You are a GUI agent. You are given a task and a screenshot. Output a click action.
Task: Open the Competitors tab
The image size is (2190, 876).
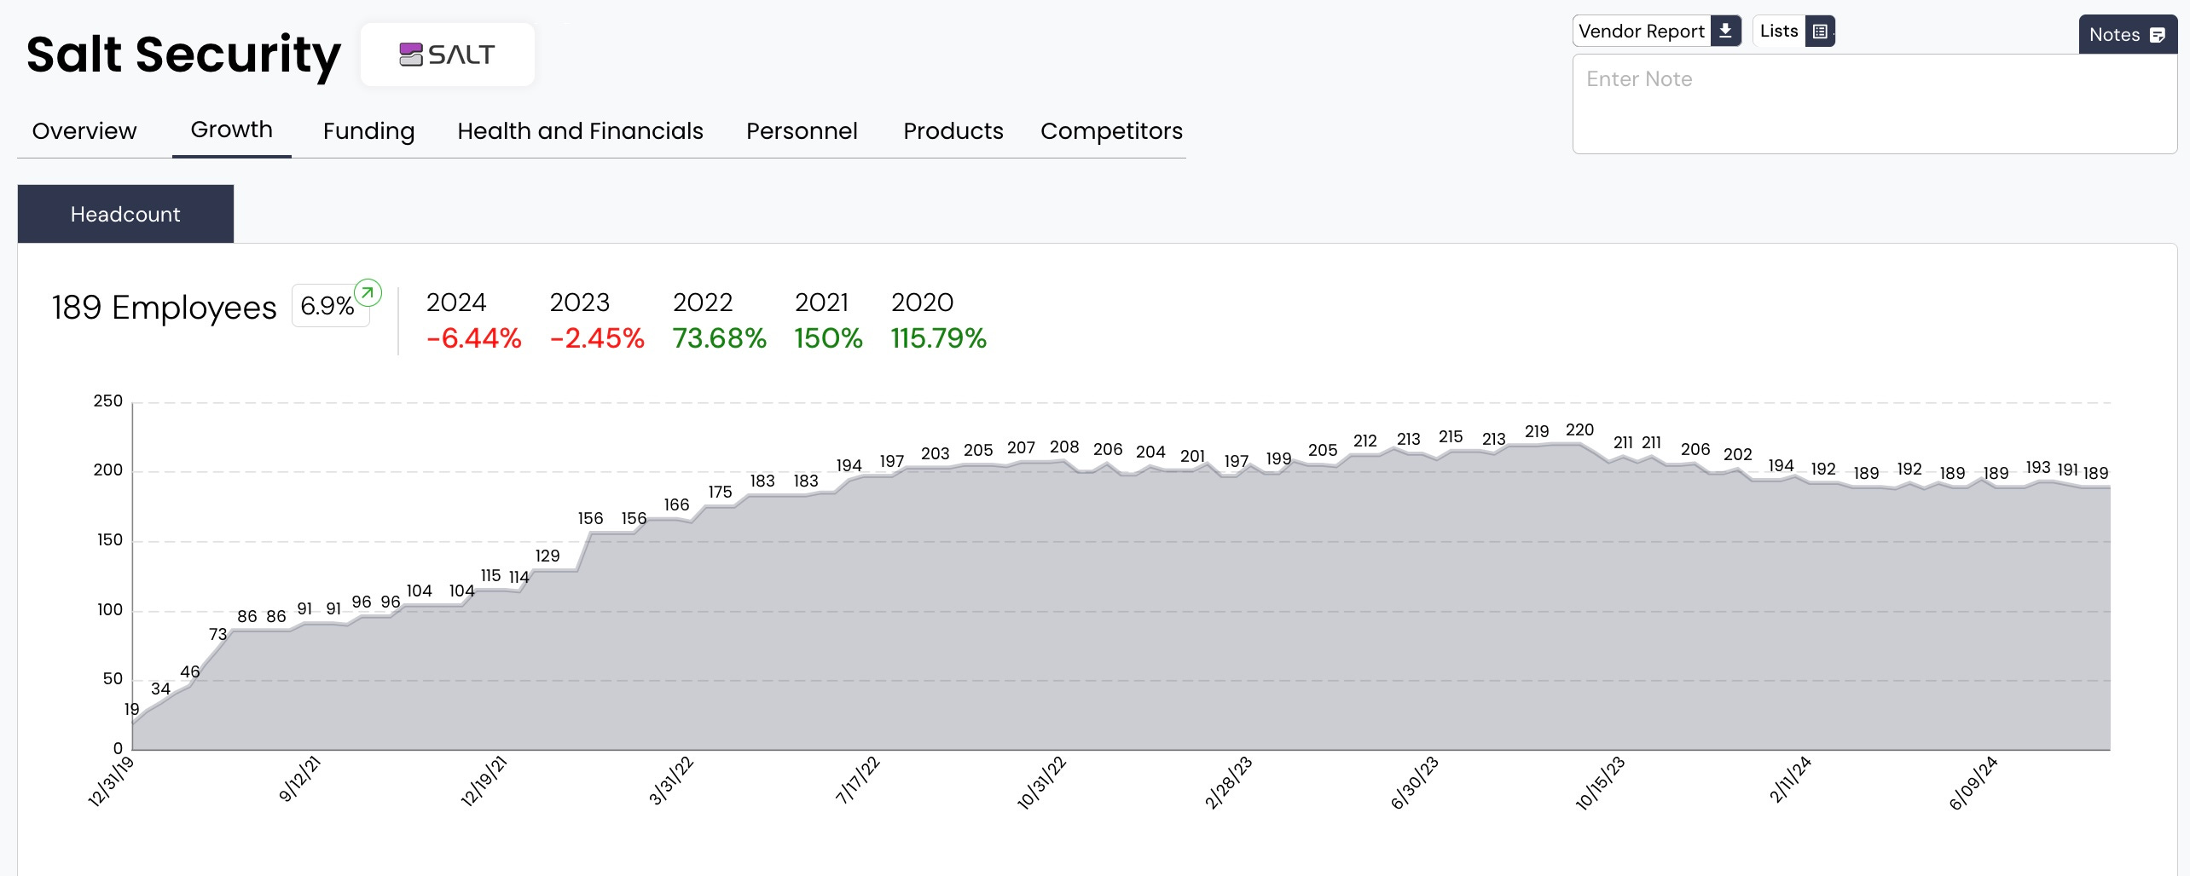pyautogui.click(x=1111, y=131)
